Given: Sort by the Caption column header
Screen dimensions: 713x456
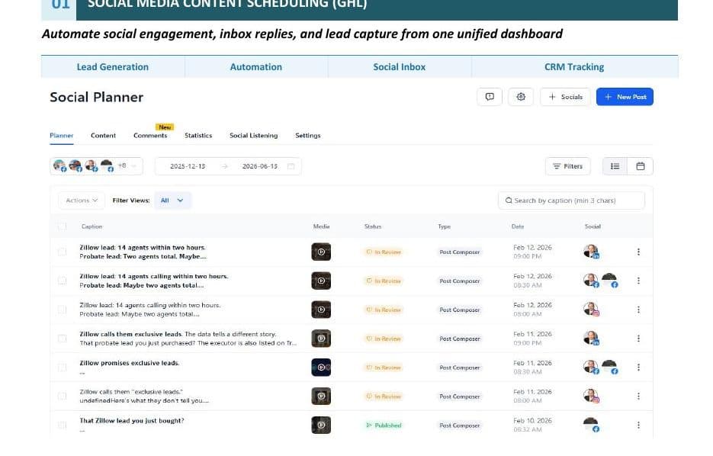Looking at the screenshot, I should tap(92, 226).
